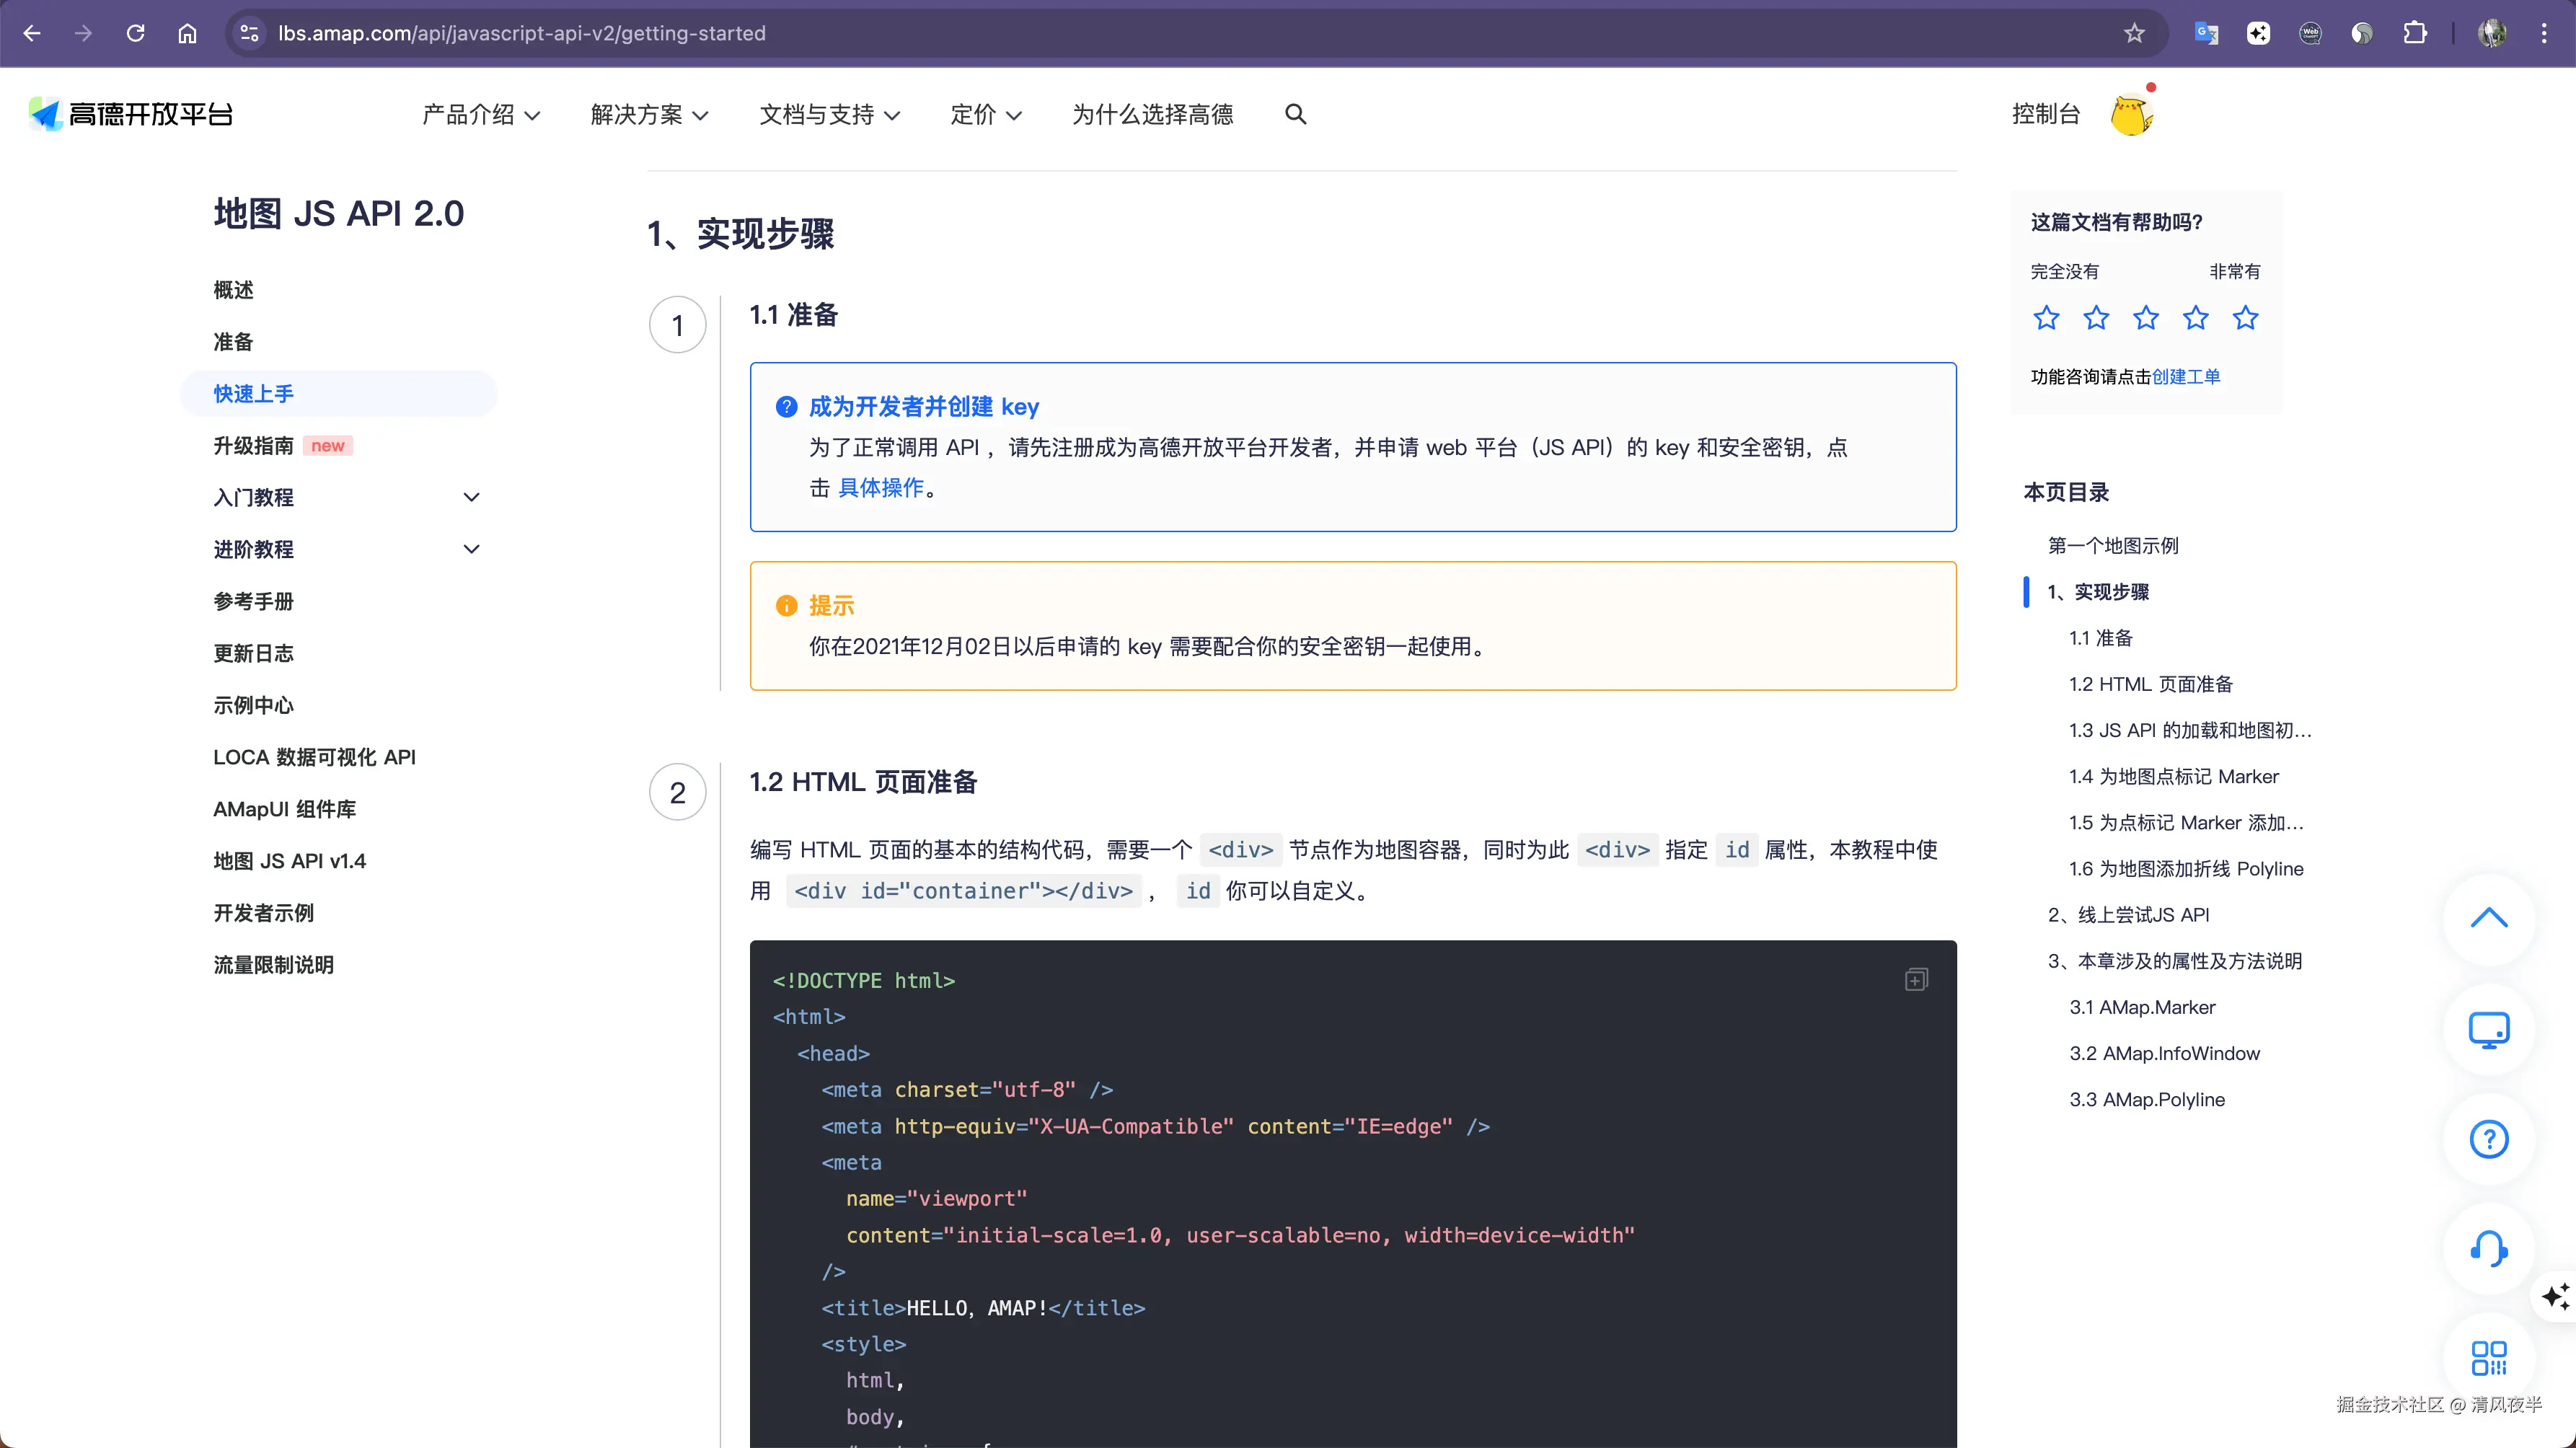Screen dimensions: 2576x1448
Task: Select 参考手册 in the sidebar
Action: [253, 601]
